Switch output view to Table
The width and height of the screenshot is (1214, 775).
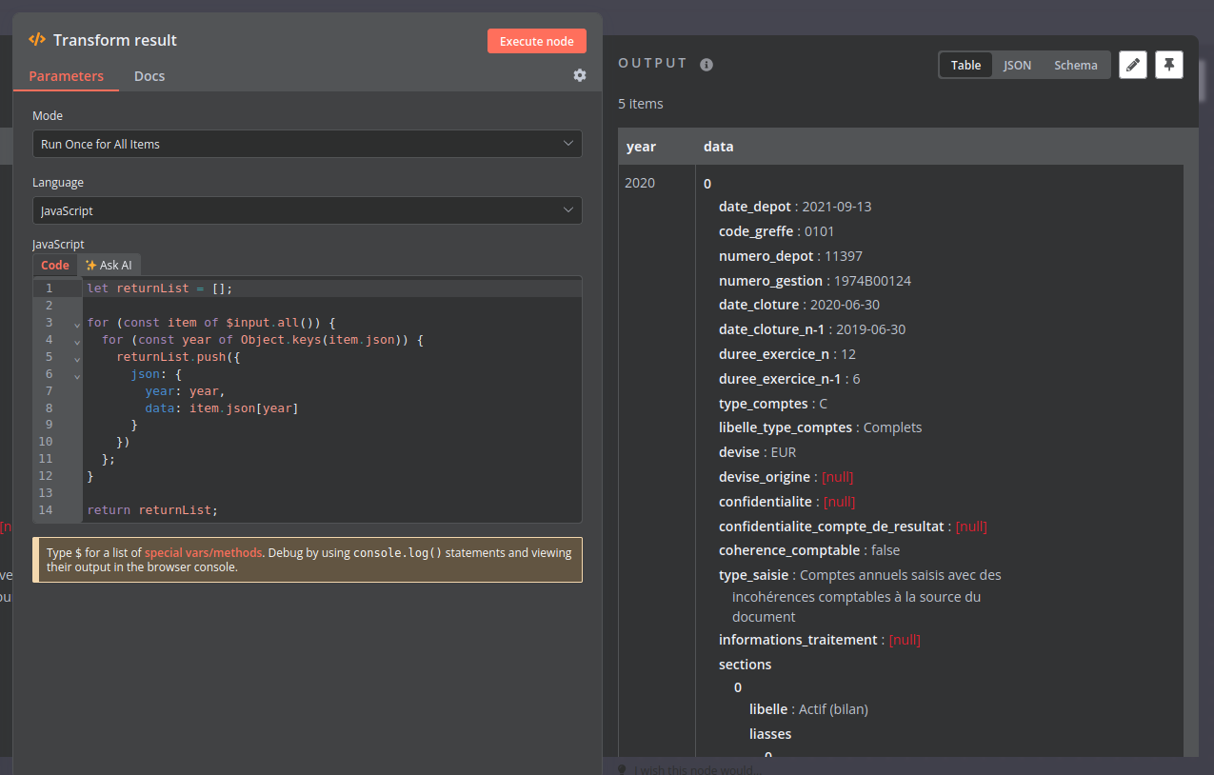point(965,65)
